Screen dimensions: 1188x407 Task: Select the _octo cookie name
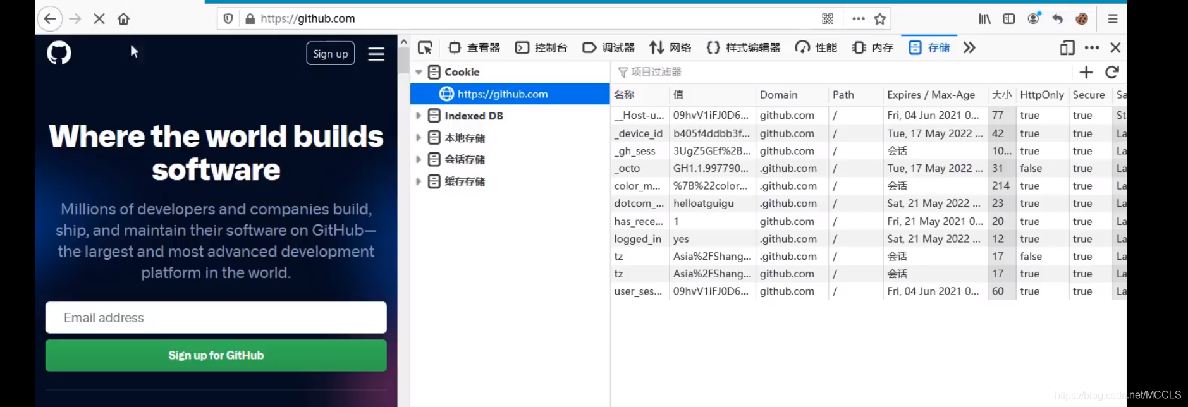point(627,169)
